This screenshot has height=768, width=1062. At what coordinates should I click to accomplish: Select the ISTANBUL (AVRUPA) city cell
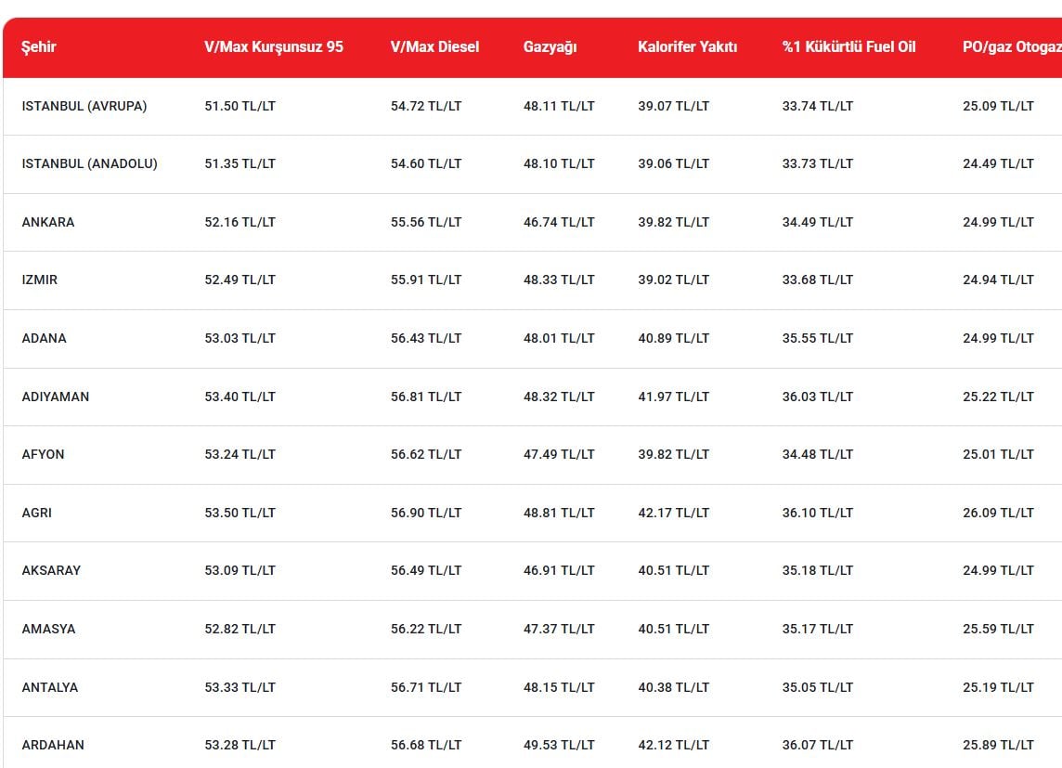84,106
